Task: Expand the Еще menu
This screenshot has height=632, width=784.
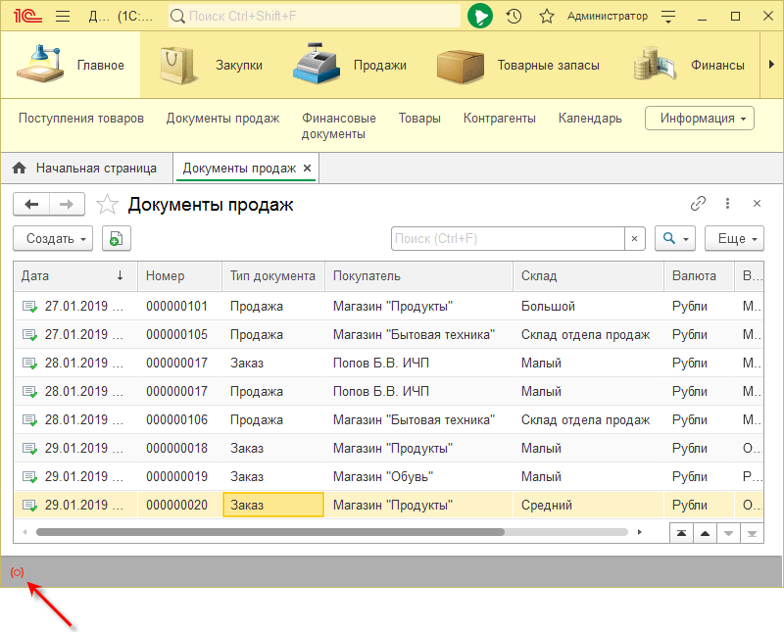Action: [x=734, y=238]
